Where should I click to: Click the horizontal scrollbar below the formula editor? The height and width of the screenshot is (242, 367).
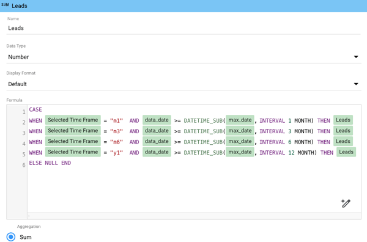coord(194,216)
